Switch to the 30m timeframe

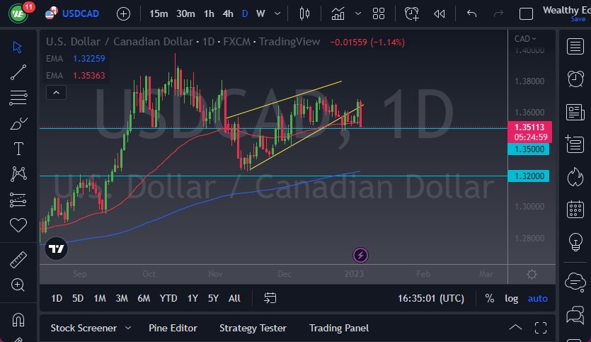[186, 14]
